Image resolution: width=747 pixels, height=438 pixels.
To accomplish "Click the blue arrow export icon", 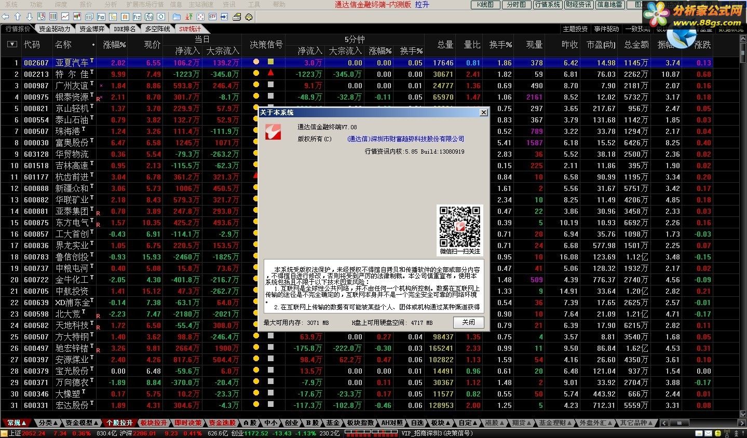I will (x=224, y=17).
